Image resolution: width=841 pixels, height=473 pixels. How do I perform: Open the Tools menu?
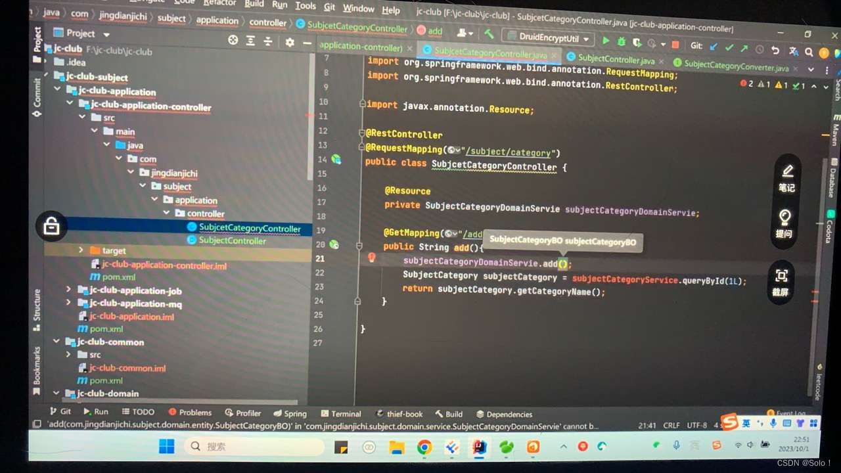click(x=305, y=5)
